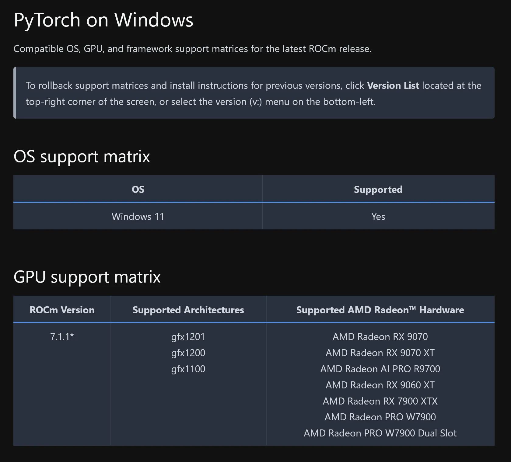Select the 7.1.1* ROCm version cell
Viewport: 511px width, 462px height.
(x=62, y=337)
